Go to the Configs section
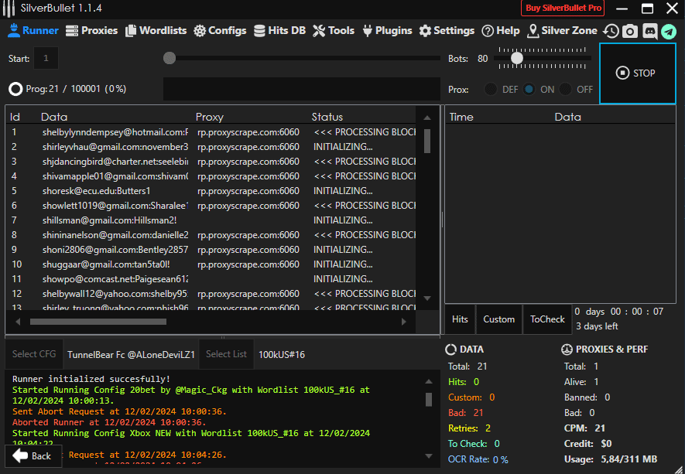Viewport: 685px width, 474px height. (x=220, y=31)
